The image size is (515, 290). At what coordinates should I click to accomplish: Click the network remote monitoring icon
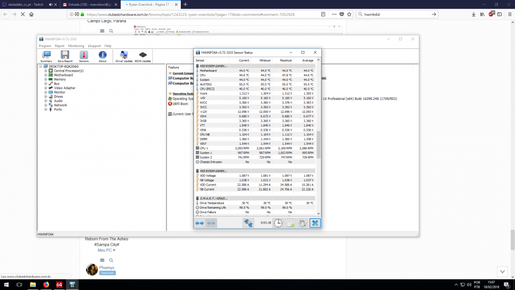click(249, 223)
